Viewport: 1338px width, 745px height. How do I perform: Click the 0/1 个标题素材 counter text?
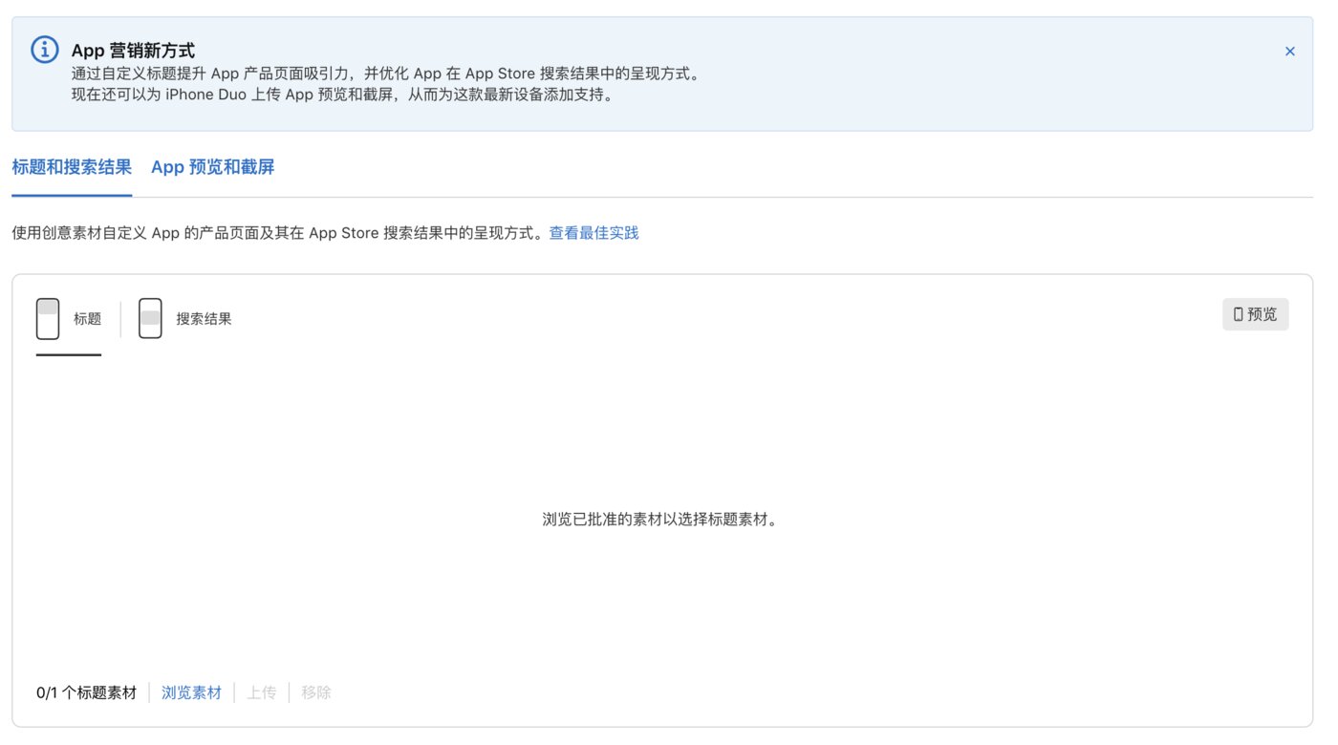pyautogui.click(x=86, y=692)
